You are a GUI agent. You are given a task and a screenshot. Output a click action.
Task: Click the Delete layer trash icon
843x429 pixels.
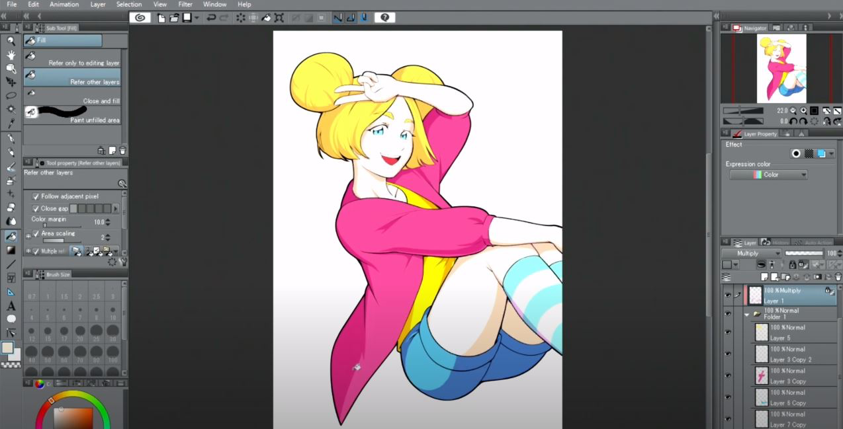tap(836, 277)
